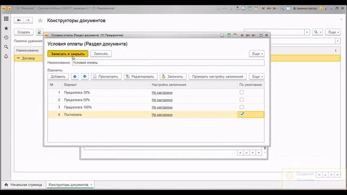347x195 pixels.
Task: Click the Редактировать button
Action: click(140, 76)
